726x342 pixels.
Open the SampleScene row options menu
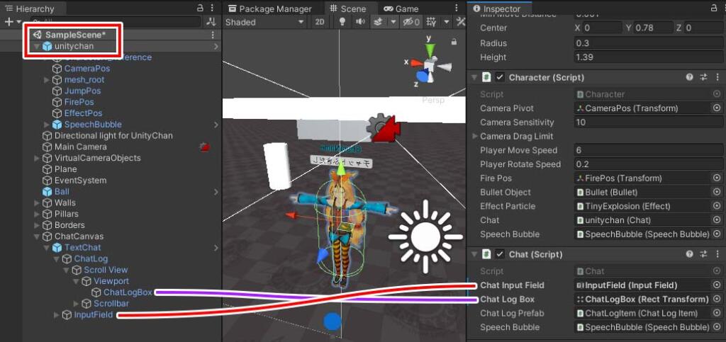(x=213, y=35)
